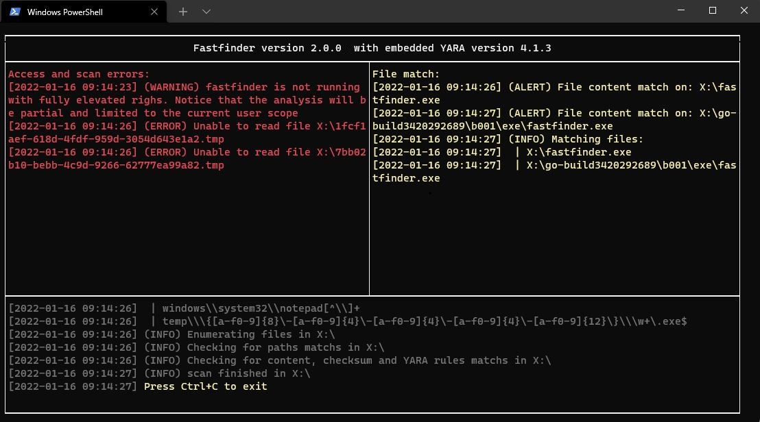
Task: Switch to the Windows PowerShell tab
Action: (82, 11)
